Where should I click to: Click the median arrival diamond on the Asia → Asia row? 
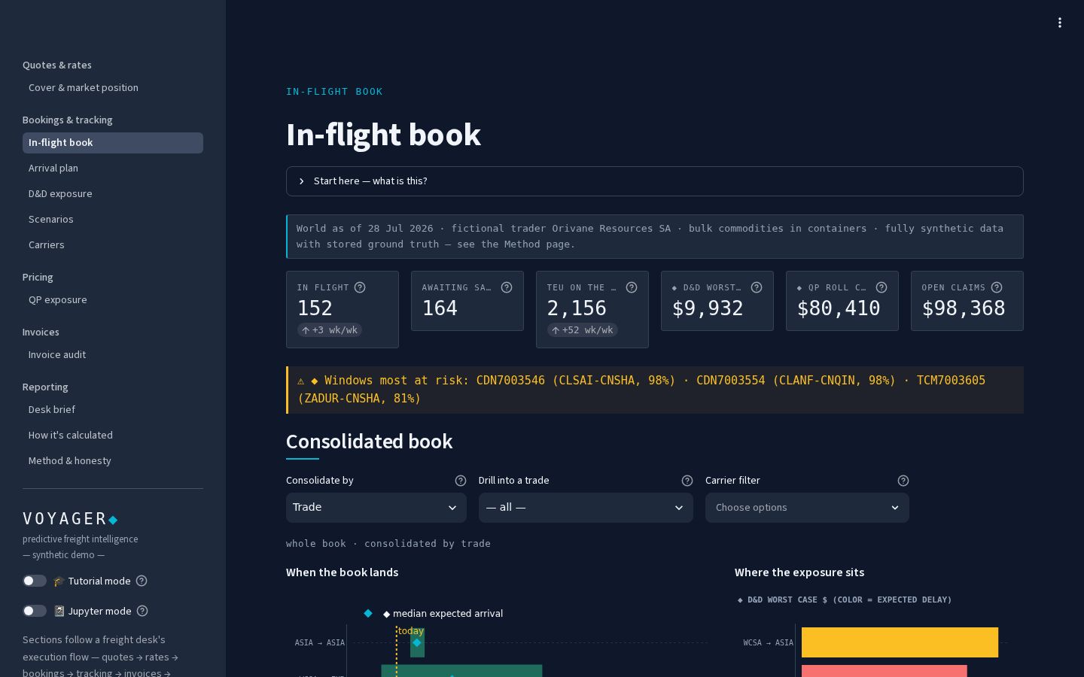[417, 642]
